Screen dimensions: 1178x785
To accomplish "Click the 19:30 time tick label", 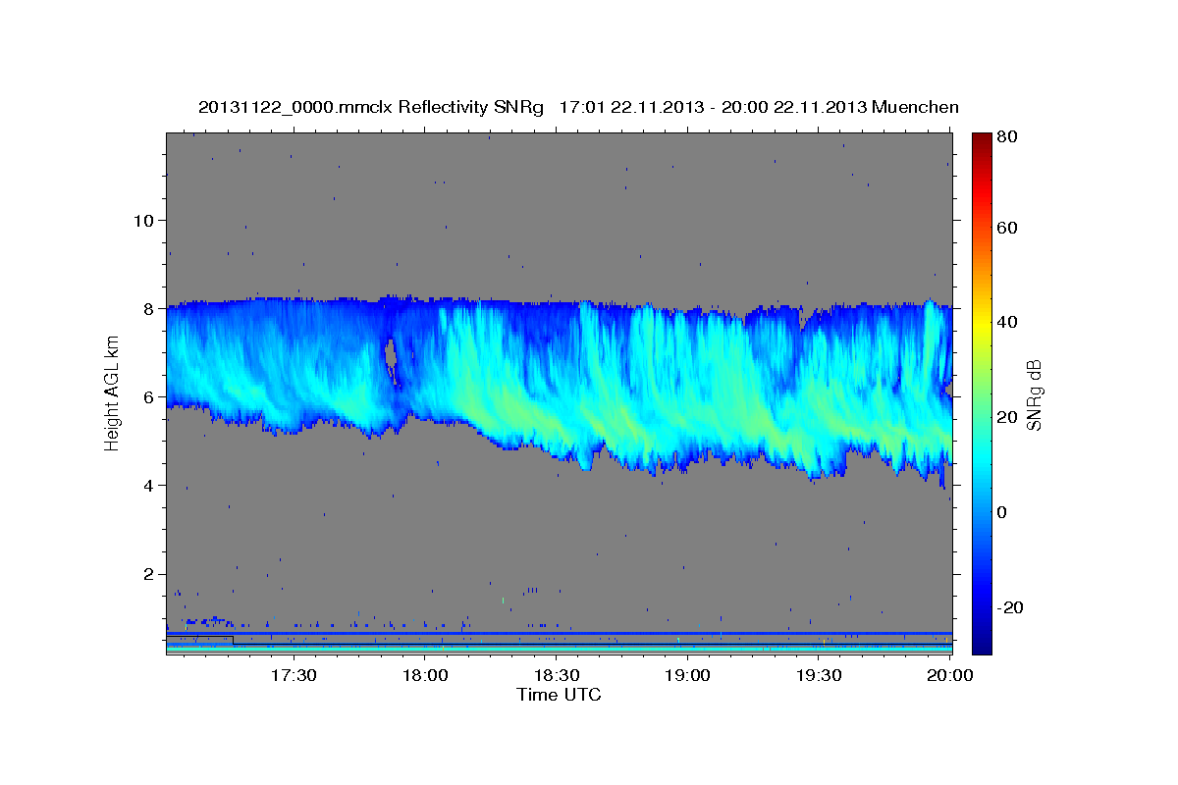I will point(819,676).
